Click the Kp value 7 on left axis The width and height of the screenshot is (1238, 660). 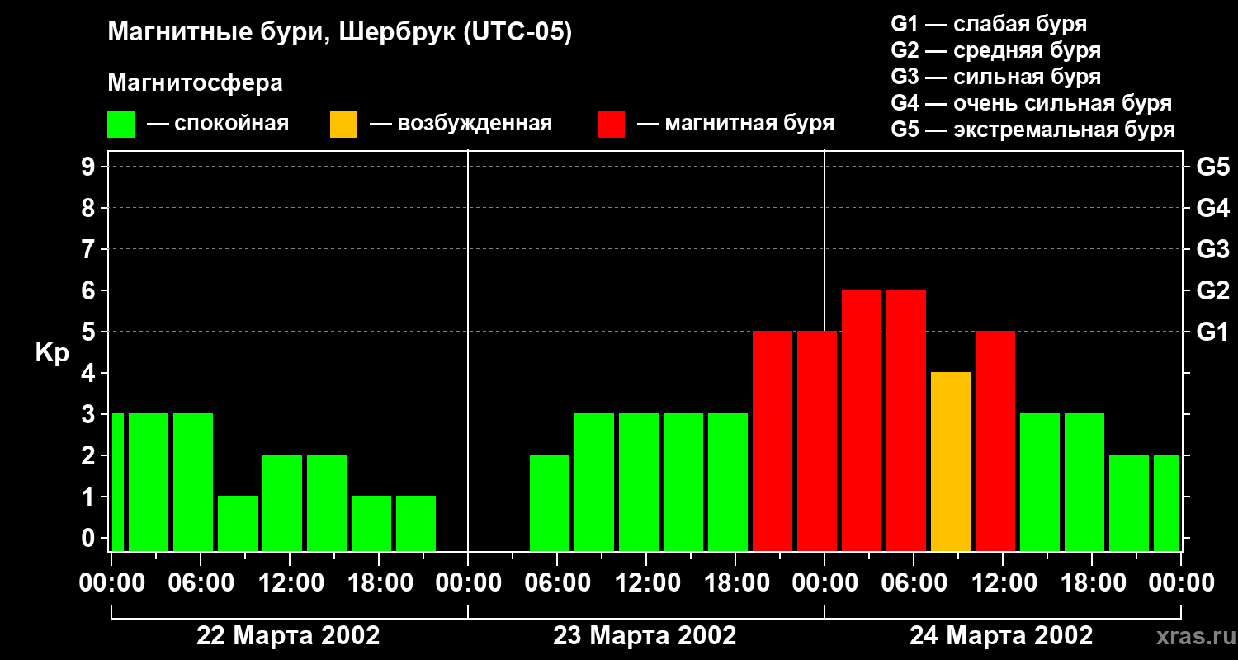coord(89,249)
